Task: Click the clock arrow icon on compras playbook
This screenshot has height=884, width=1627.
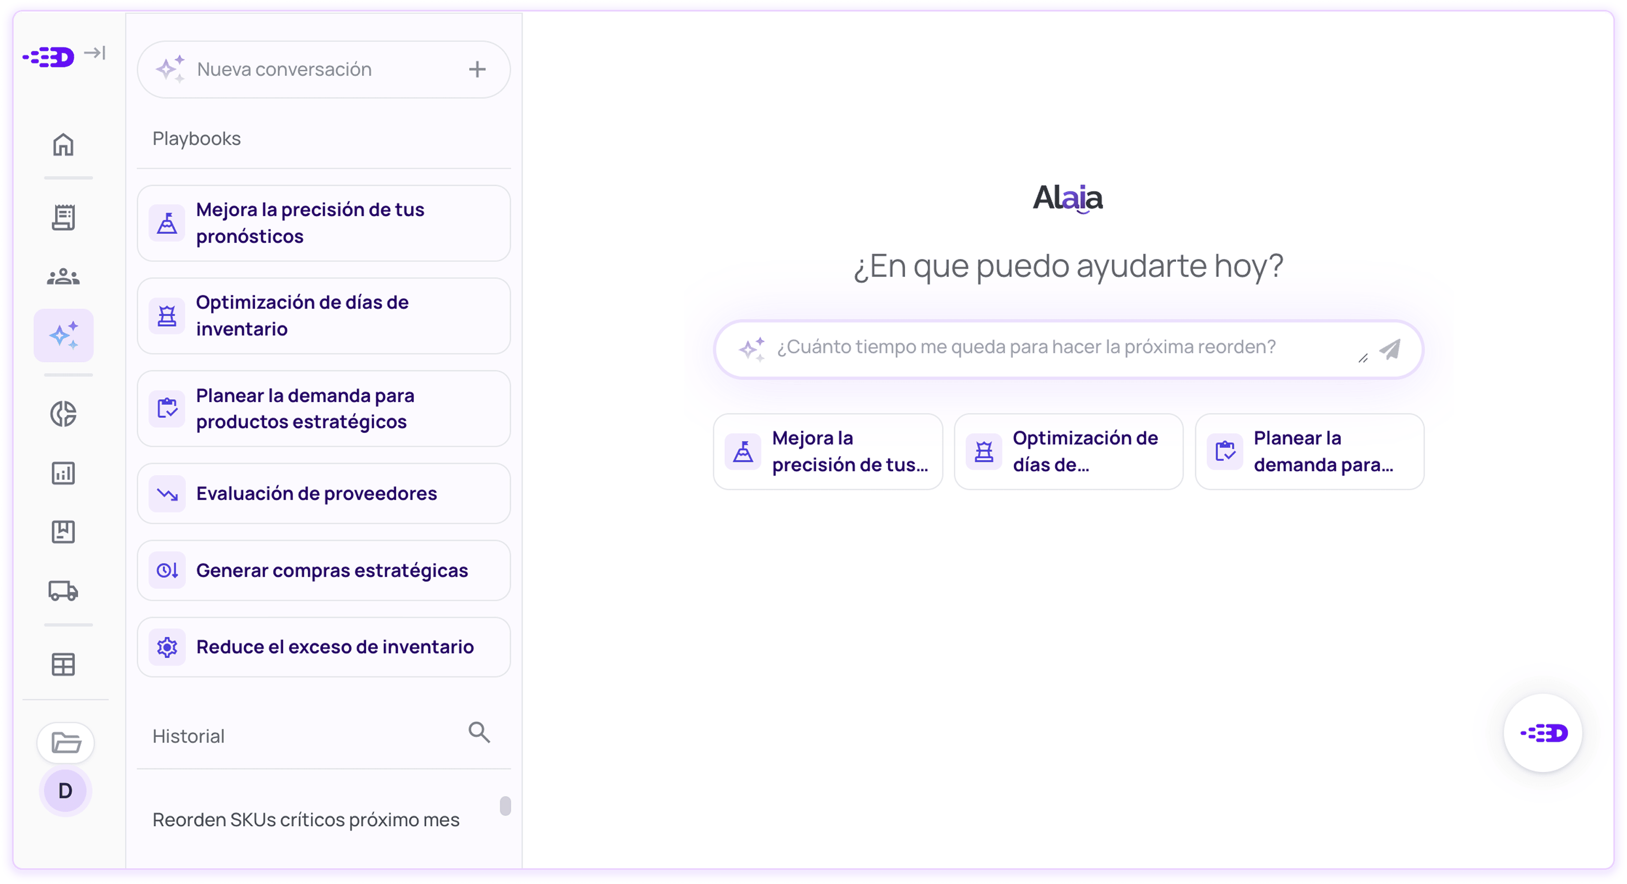Action: pyautogui.click(x=167, y=570)
